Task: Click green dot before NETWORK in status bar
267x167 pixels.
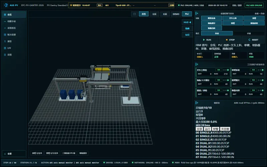Action: (132, 163)
